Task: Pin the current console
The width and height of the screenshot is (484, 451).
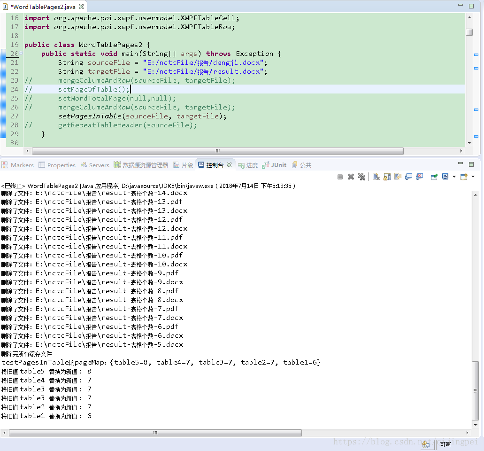Action: pyautogui.click(x=434, y=177)
